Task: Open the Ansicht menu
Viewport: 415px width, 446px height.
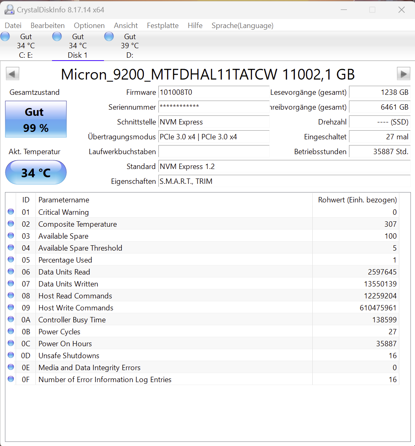Action: click(126, 26)
